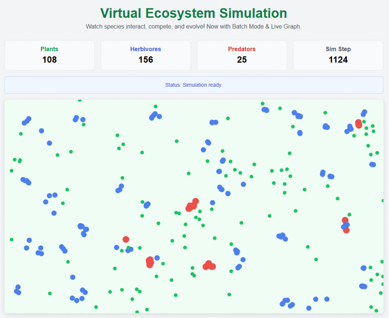The image size is (389, 318).
Task: Select the single isolated red predator dot
Action: (126, 239)
